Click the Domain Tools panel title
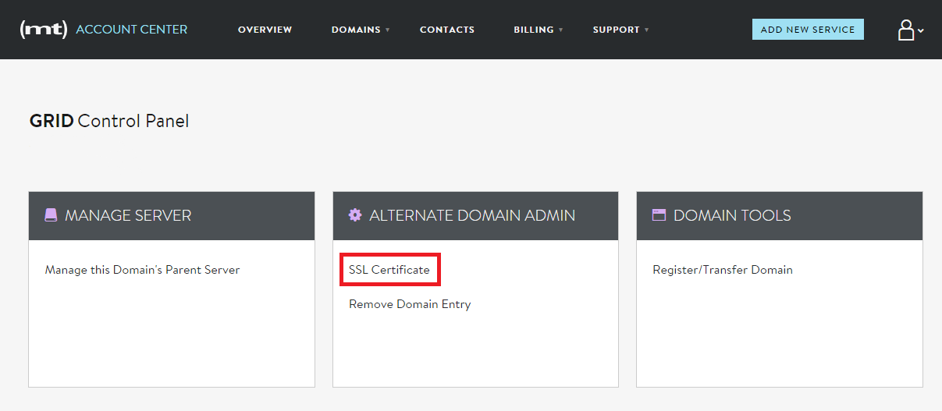Viewport: 942px width, 411px height. pyautogui.click(x=731, y=215)
